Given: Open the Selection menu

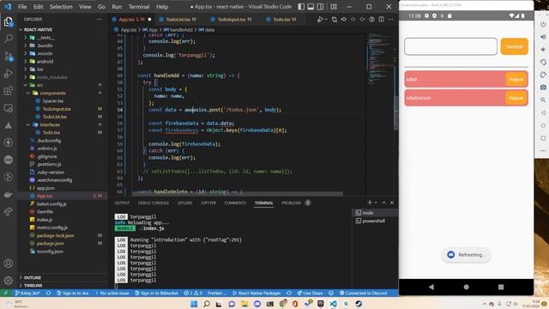Looking at the screenshot, I should [x=61, y=7].
